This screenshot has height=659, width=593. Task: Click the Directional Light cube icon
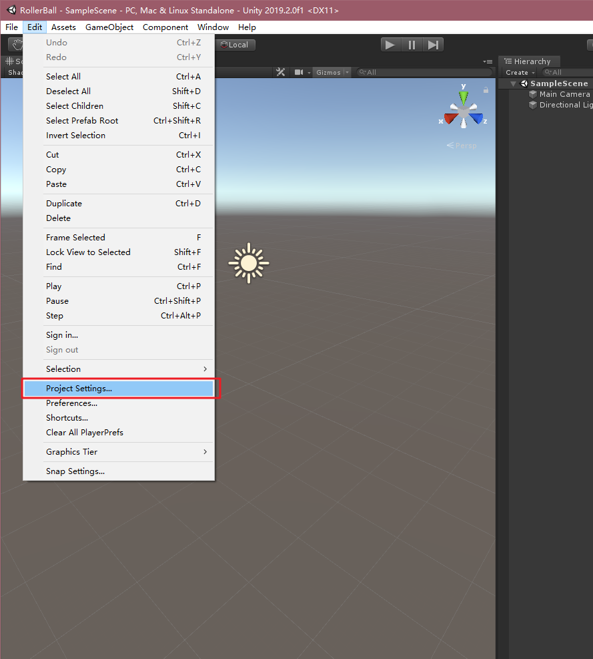click(533, 105)
